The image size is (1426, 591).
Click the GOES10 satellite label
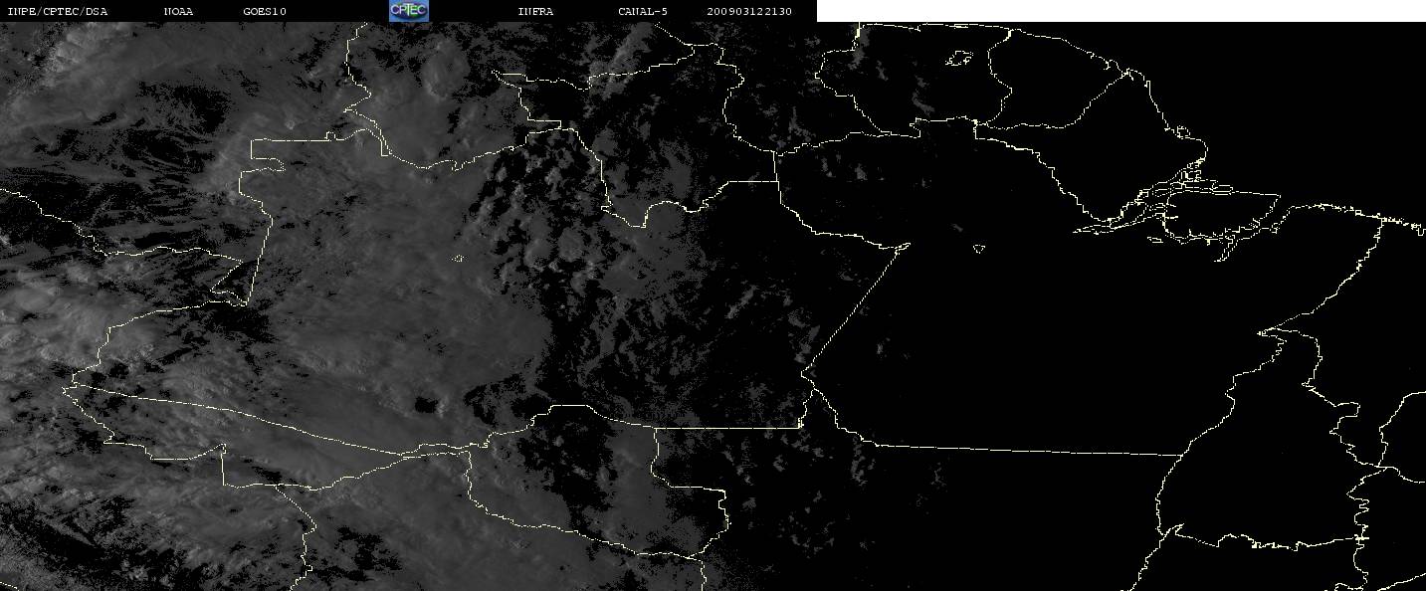pos(265,11)
